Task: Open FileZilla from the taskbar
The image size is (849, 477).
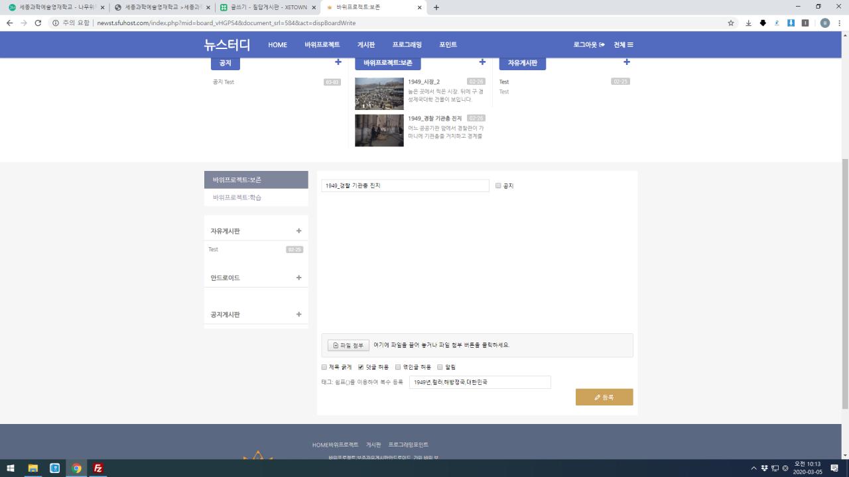Action: coord(98,468)
